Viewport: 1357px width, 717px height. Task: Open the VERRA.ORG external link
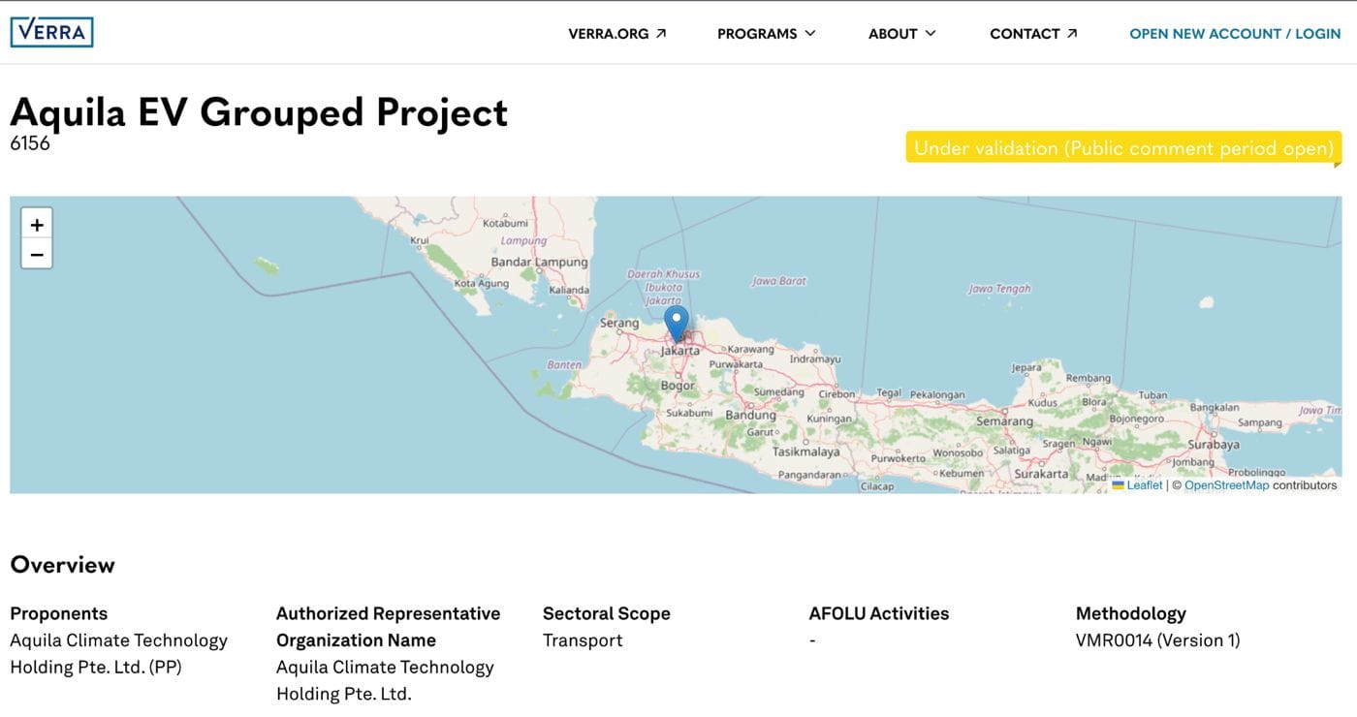point(617,34)
